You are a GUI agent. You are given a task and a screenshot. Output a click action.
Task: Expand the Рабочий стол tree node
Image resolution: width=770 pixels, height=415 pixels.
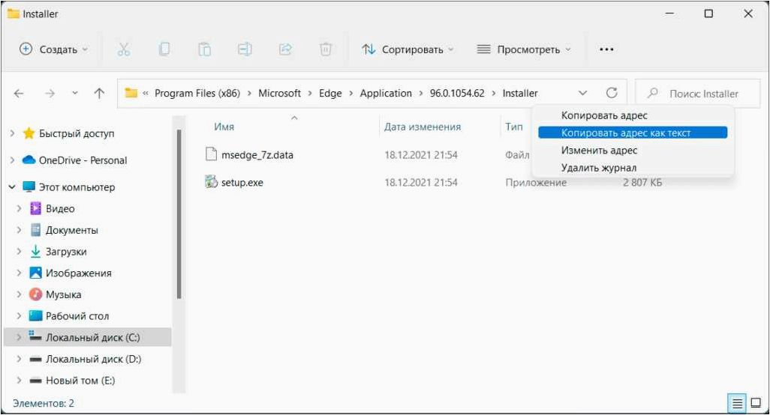coord(20,316)
